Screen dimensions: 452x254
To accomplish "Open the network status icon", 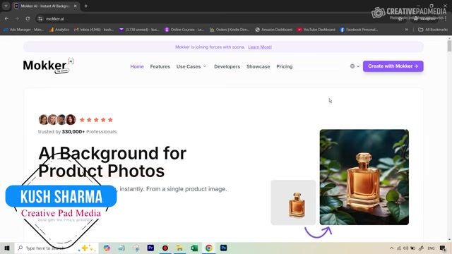I will pos(399,248).
